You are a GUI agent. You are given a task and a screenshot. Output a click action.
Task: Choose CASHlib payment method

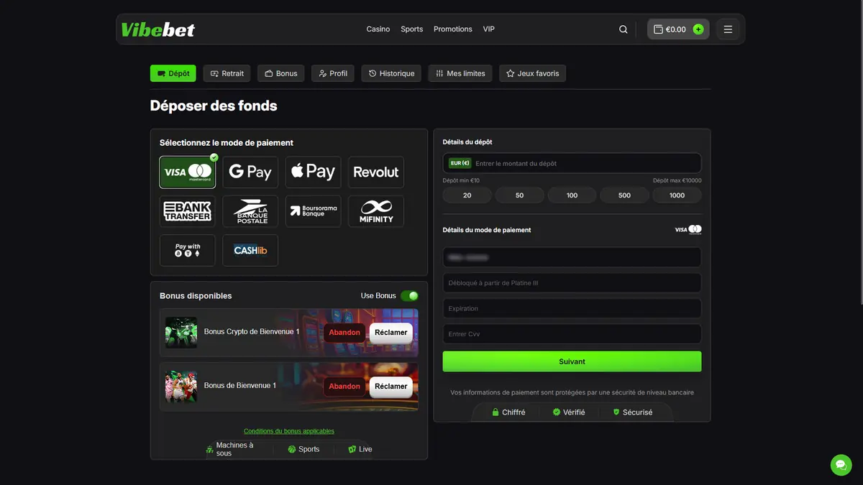click(250, 250)
